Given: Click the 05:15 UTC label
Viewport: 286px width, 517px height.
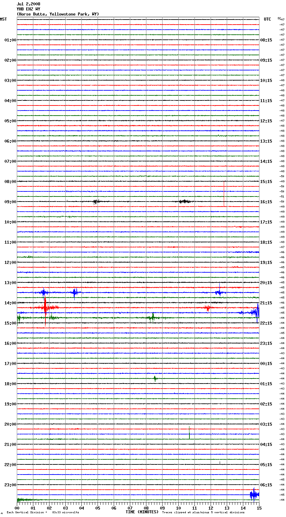Looking at the screenshot, I should (266, 465).
